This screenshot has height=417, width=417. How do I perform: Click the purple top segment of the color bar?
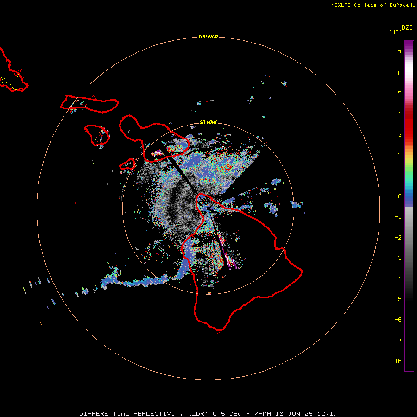pos(409,46)
